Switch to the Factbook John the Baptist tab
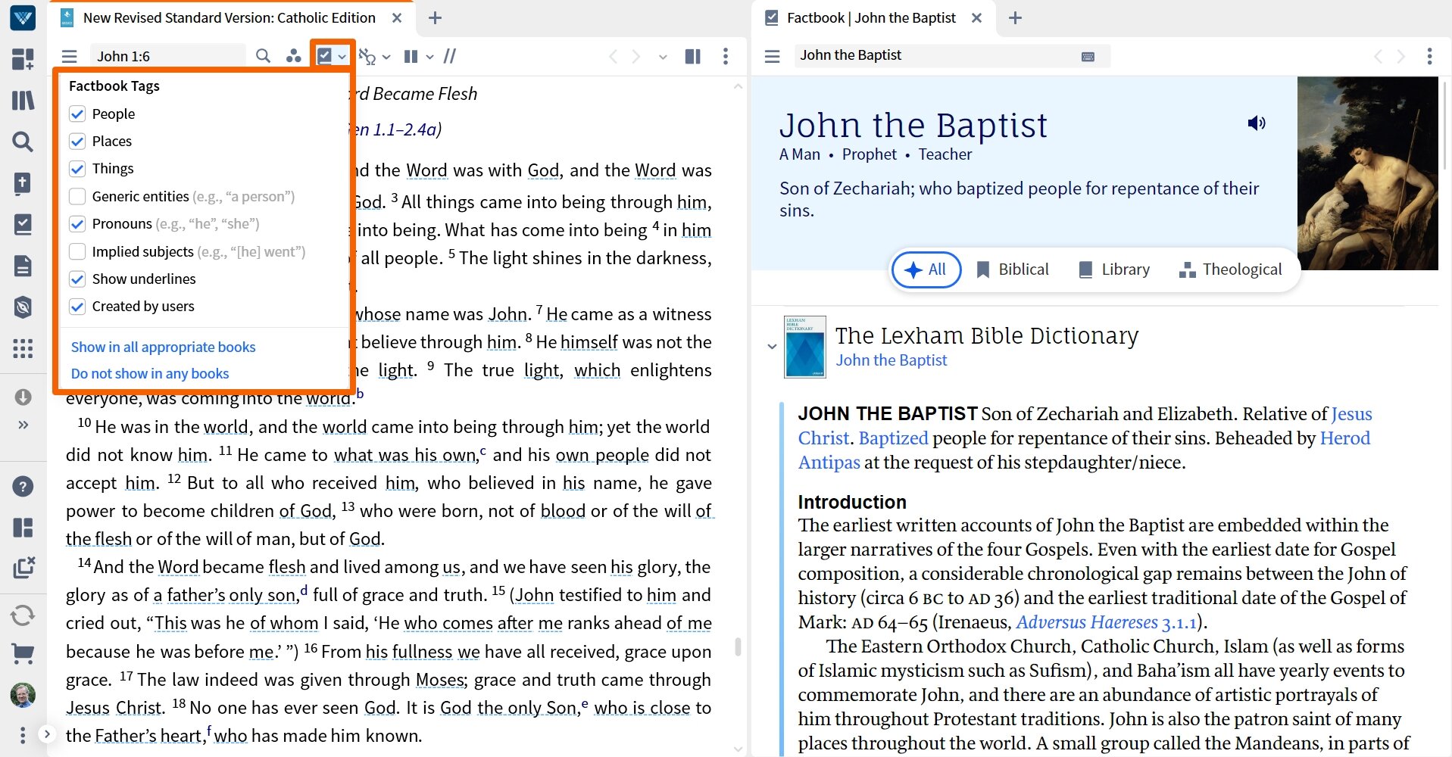 click(872, 17)
